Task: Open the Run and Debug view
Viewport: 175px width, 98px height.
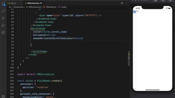Action: (x=3, y=25)
